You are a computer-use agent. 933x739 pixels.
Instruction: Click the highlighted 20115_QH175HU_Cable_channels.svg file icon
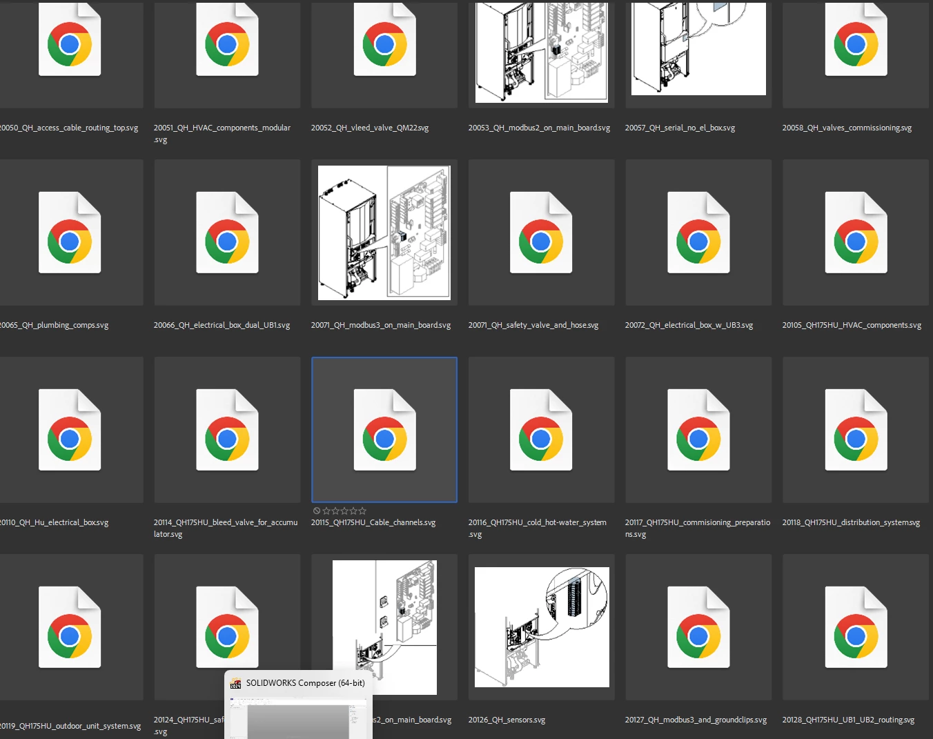click(x=384, y=430)
